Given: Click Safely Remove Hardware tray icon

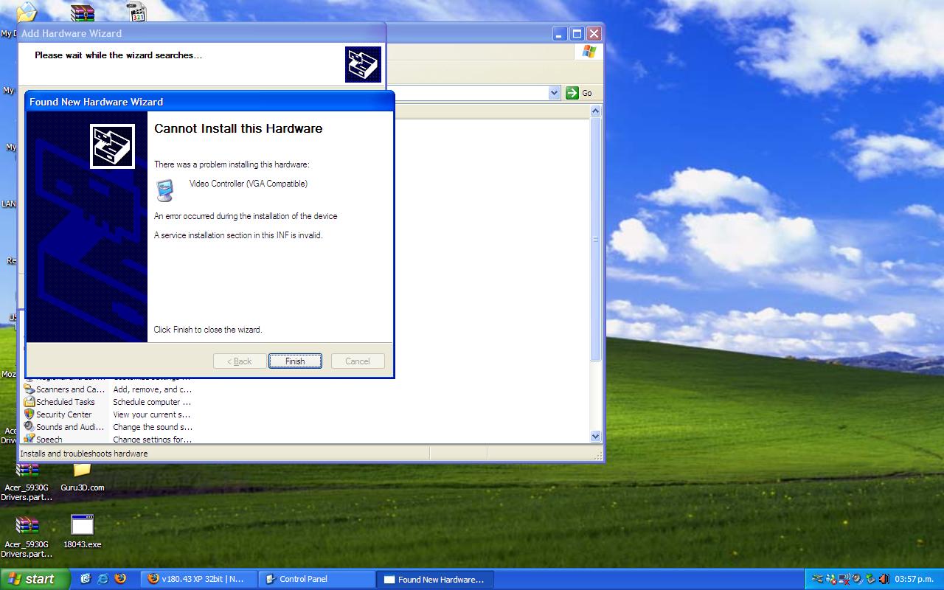Looking at the screenshot, I should tap(870, 579).
